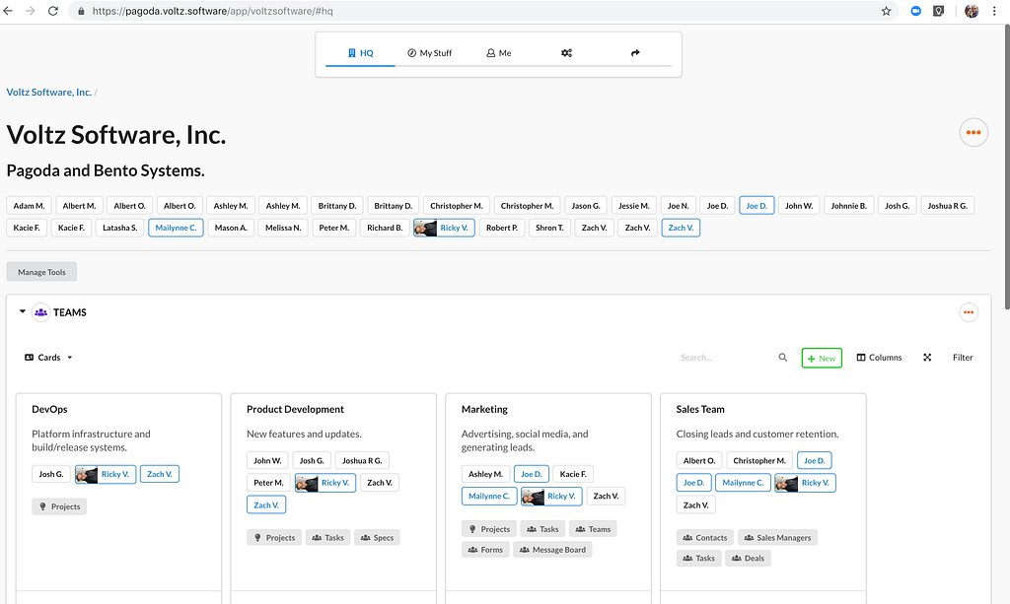Open the Me tab

click(498, 53)
